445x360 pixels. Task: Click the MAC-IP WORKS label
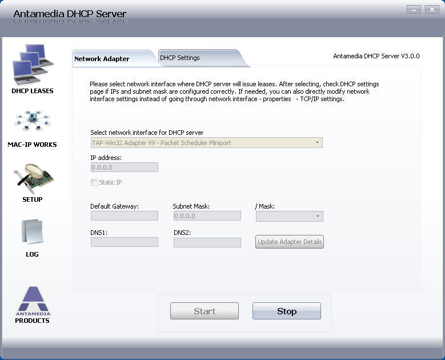pos(32,145)
